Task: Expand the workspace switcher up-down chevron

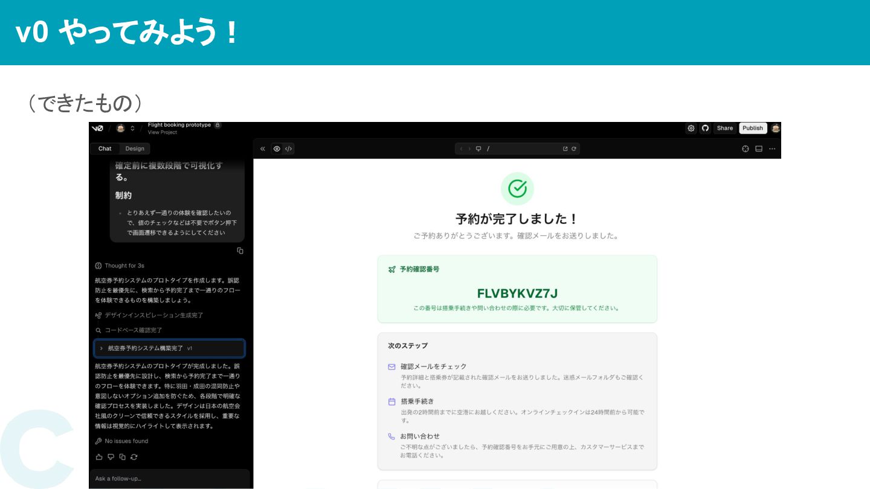Action: point(132,128)
